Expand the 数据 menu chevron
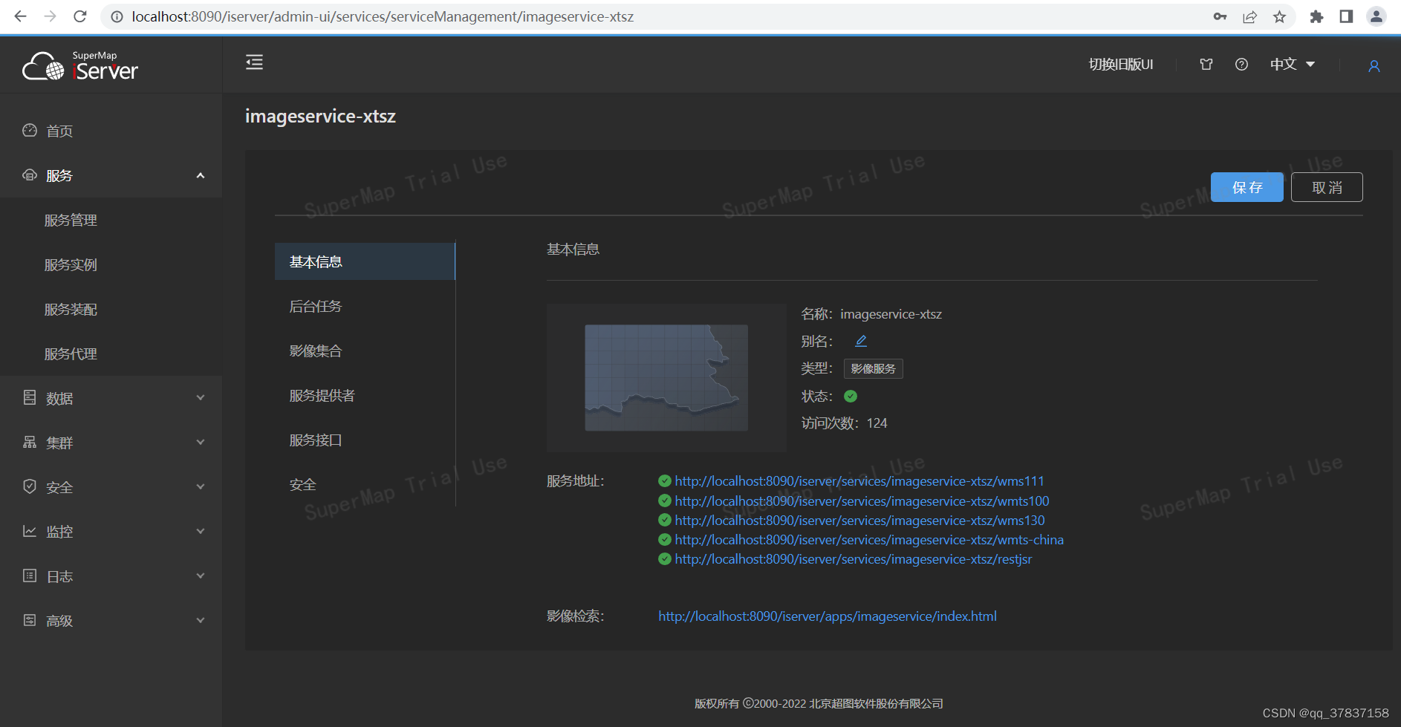This screenshot has height=727, width=1401. 201,398
